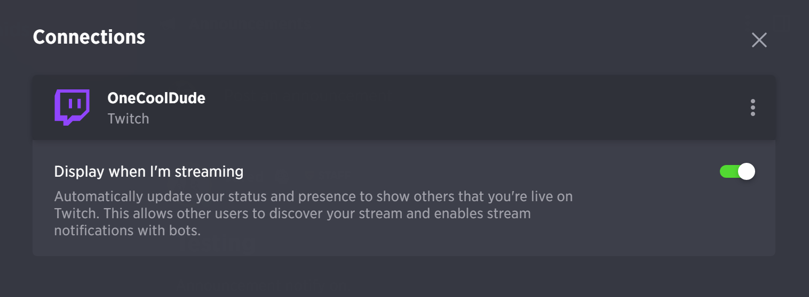Screen dimensions: 809x297
Task: Expand more options for the Twitch connection
Action: click(x=752, y=108)
